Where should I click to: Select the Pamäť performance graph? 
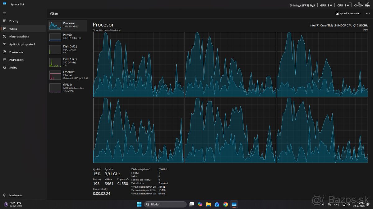(67, 37)
